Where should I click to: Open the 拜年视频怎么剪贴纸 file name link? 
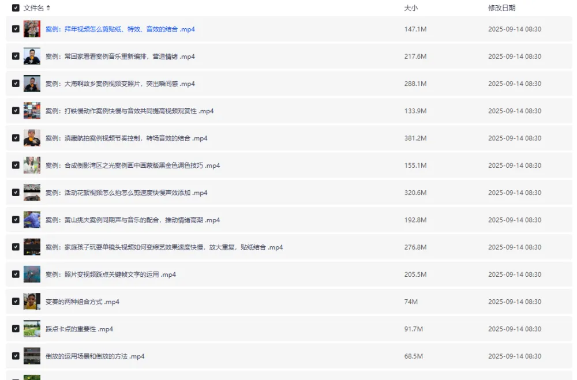(x=120, y=29)
